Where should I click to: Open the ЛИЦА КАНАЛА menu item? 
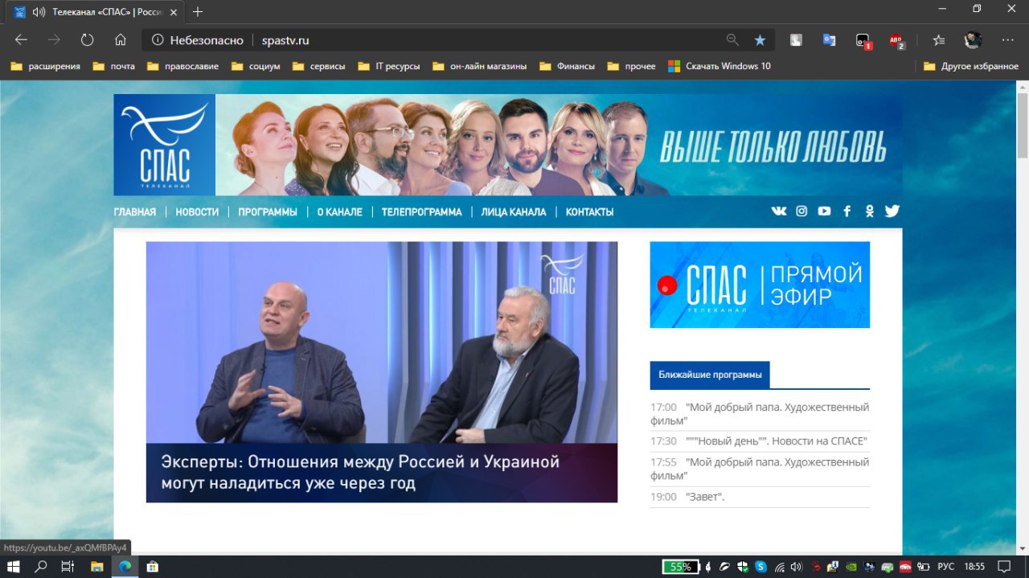514,212
